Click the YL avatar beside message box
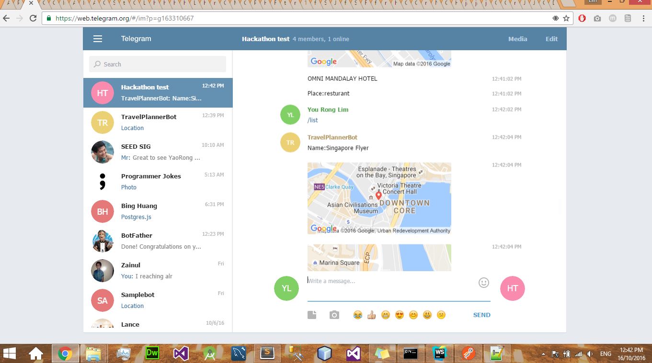Screen dimensions: 652x363 [x=286, y=288]
